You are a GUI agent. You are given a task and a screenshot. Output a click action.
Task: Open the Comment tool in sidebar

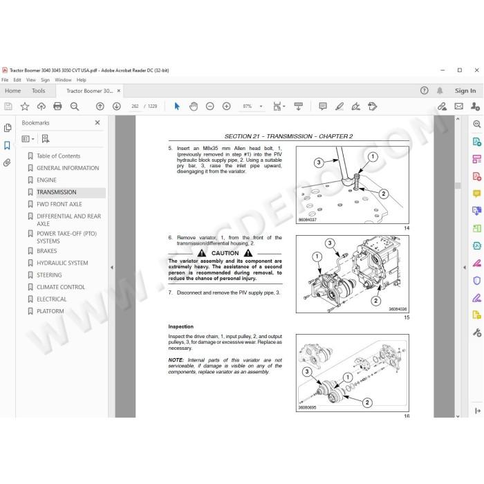click(477, 194)
